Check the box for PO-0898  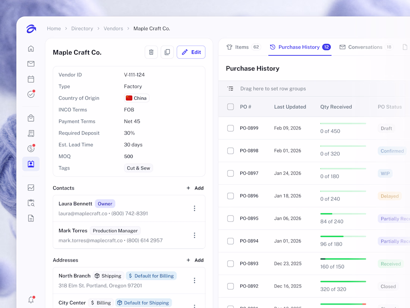point(230,150)
